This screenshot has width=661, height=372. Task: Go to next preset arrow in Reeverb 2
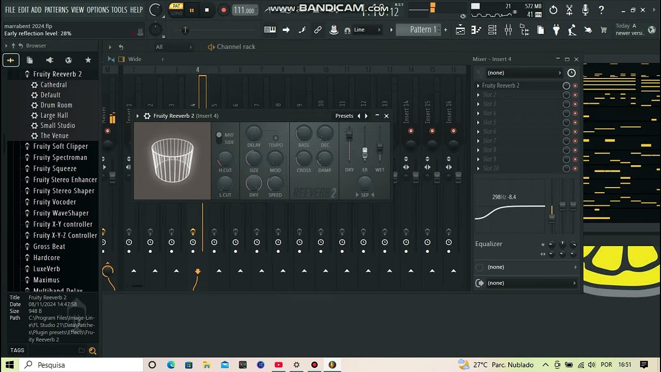366,116
